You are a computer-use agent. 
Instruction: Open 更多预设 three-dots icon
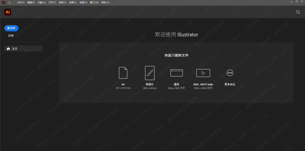(x=230, y=73)
